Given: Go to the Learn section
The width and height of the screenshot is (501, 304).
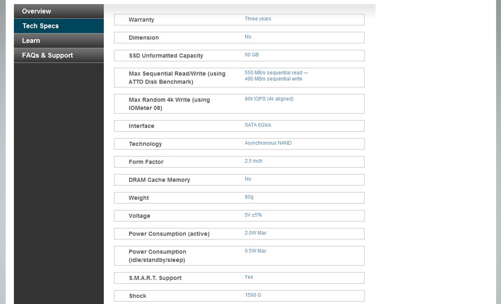Looking at the screenshot, I should point(59,40).
